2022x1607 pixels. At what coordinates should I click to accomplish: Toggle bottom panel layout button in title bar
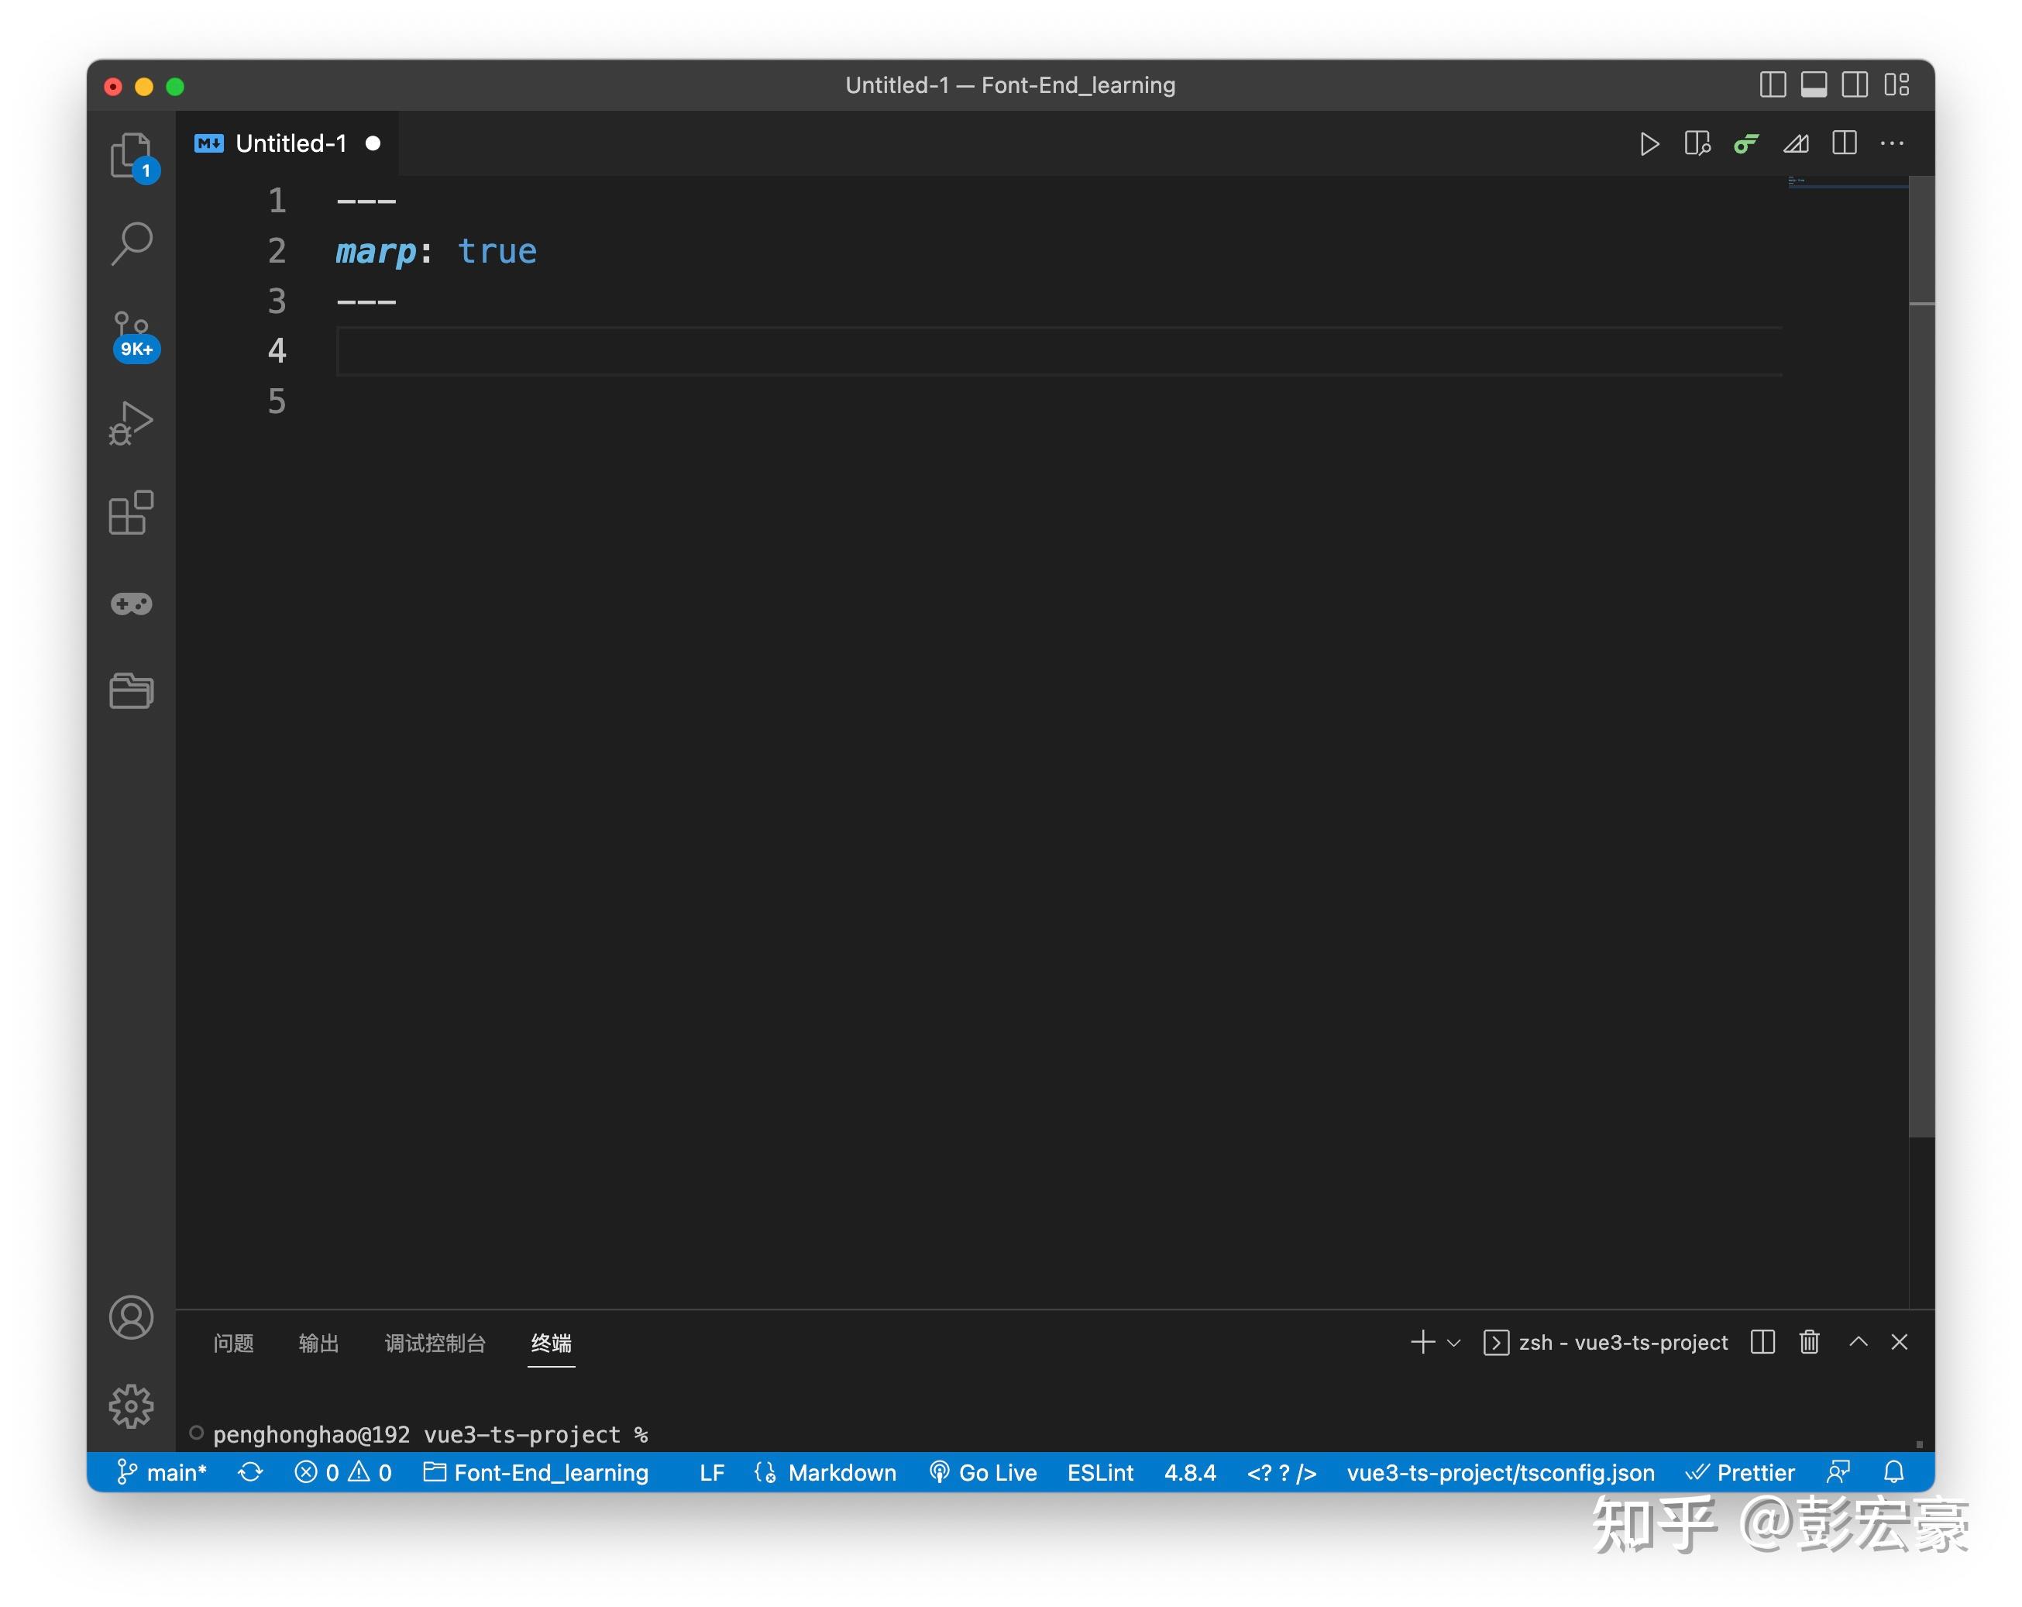click(1813, 84)
